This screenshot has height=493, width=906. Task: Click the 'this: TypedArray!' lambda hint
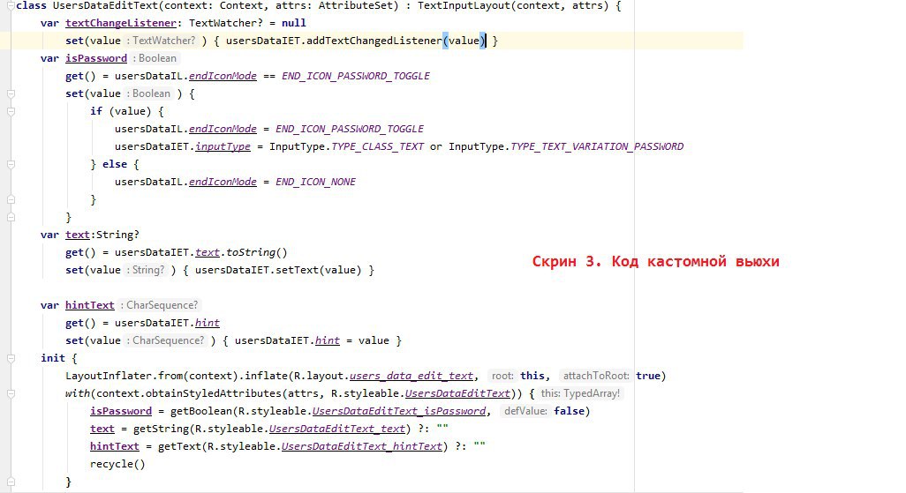[579, 393]
